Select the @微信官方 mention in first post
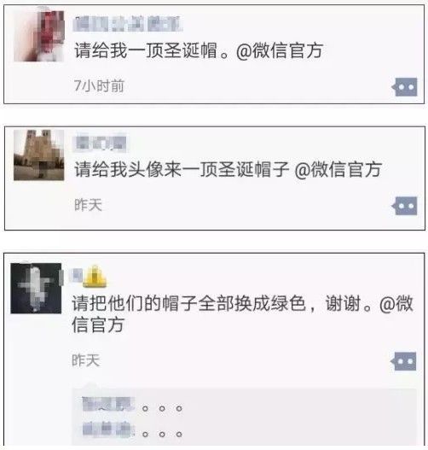Viewport: 428px width, 450px height. [280, 50]
